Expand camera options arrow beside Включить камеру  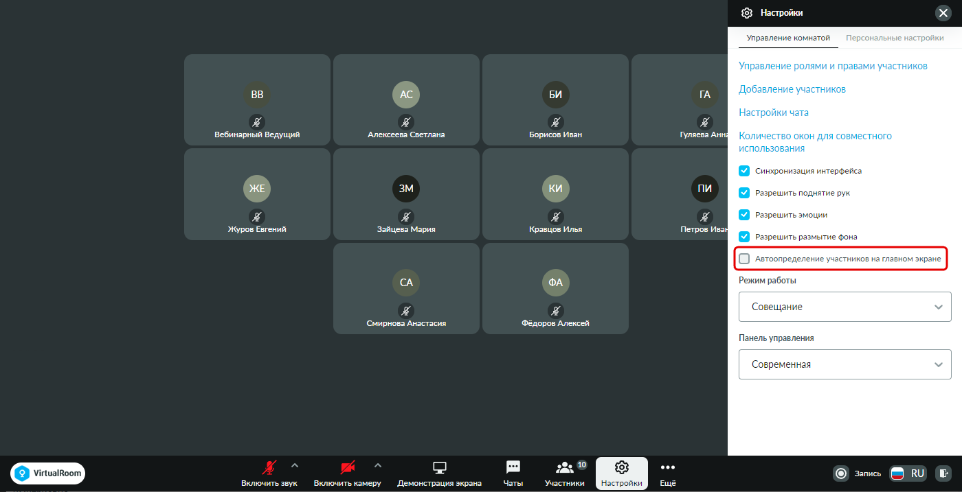pos(377,465)
